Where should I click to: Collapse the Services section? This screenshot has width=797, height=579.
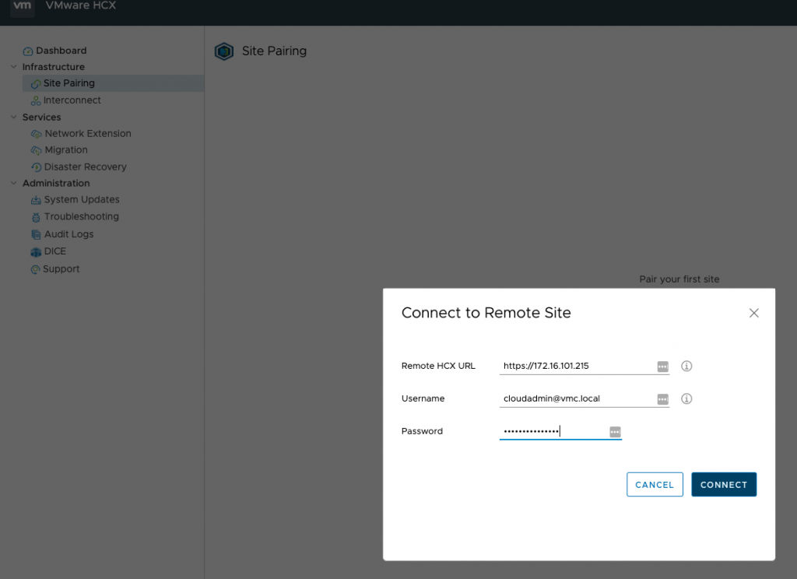(14, 117)
